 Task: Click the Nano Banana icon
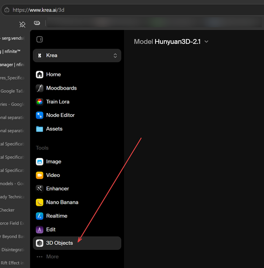point(40,202)
